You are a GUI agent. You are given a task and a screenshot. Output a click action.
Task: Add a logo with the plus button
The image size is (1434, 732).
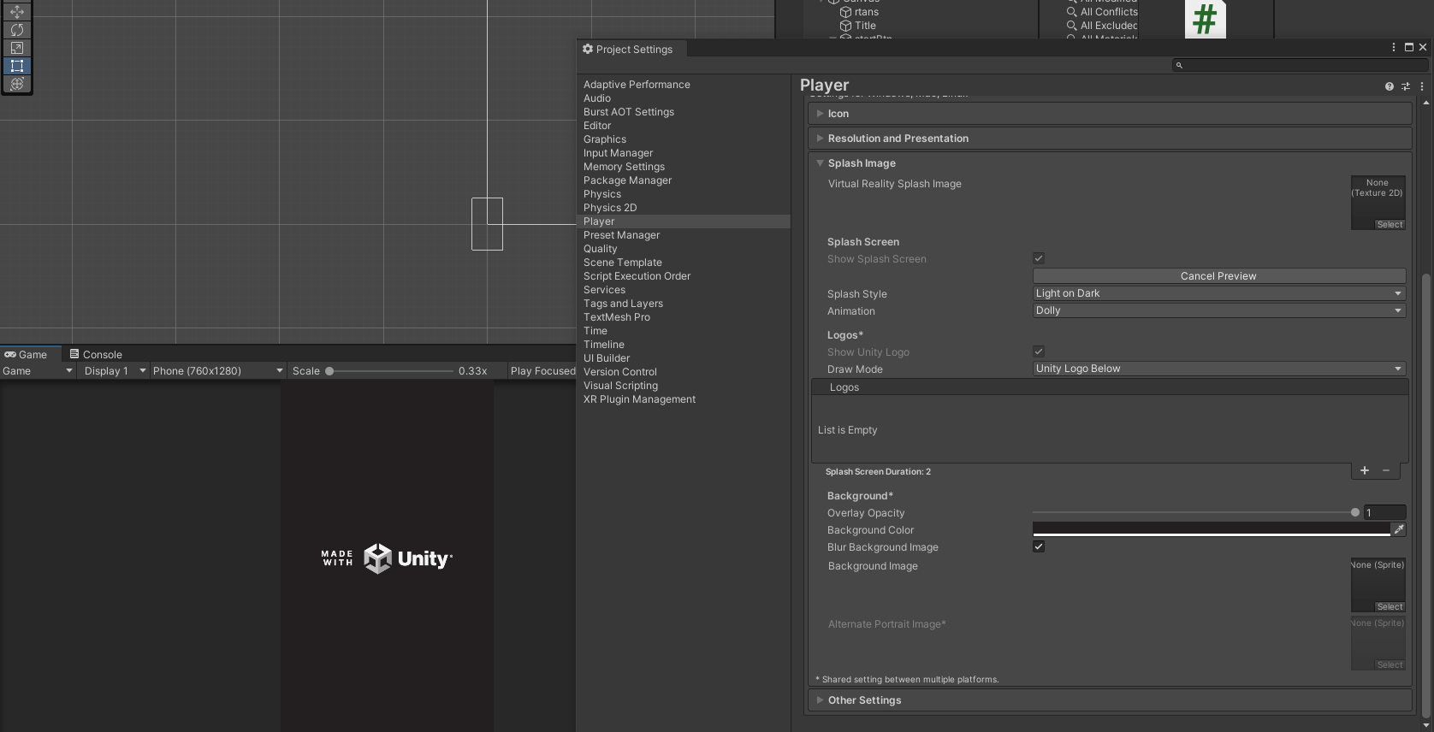1365,470
